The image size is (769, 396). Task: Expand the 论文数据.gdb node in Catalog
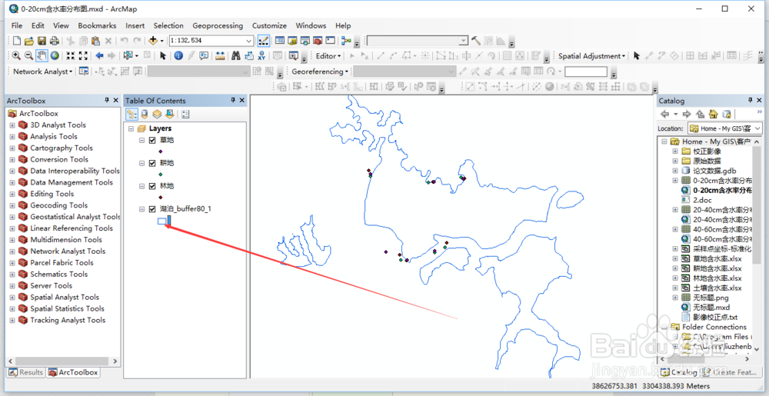point(675,171)
